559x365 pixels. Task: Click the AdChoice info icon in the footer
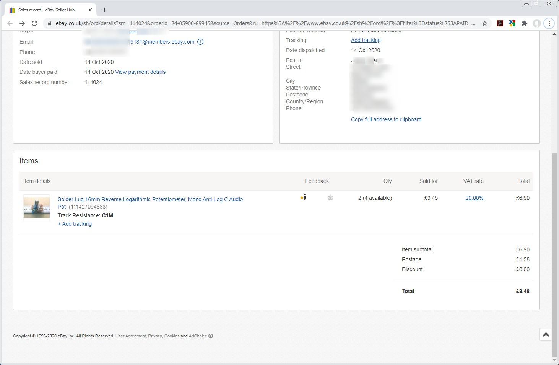coord(211,336)
